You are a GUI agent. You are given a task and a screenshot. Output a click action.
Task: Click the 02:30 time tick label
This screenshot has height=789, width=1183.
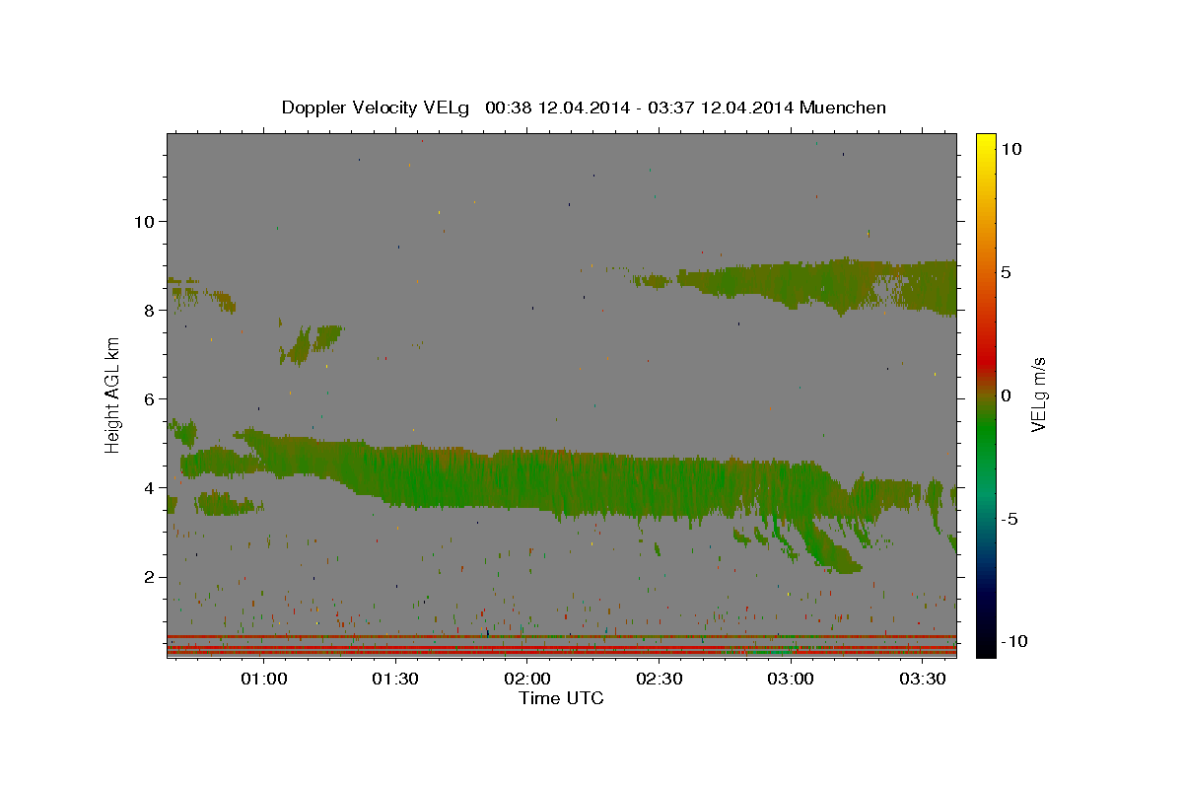tap(660, 680)
